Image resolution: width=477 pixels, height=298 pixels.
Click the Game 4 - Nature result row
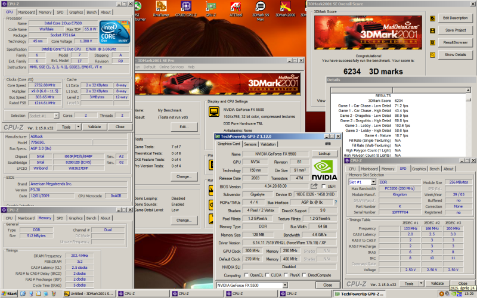pos(386,135)
